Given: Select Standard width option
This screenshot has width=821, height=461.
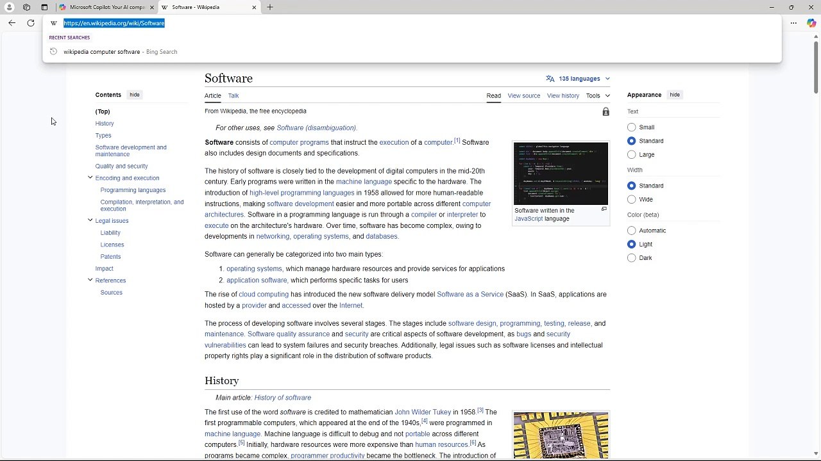Looking at the screenshot, I should click(632, 186).
